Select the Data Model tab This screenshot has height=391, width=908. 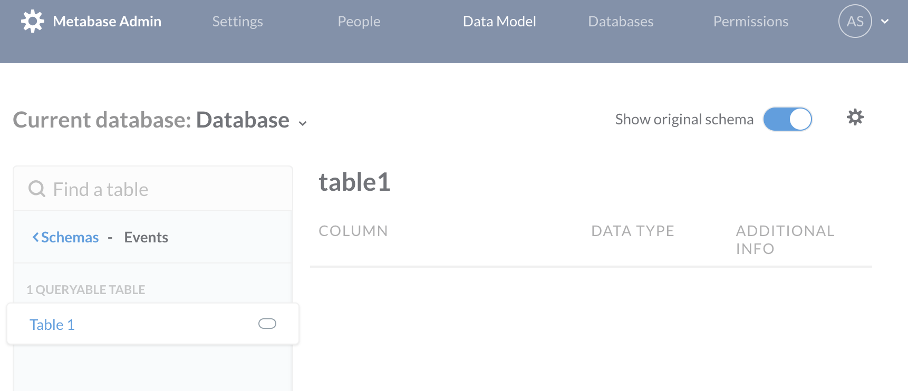click(x=499, y=22)
